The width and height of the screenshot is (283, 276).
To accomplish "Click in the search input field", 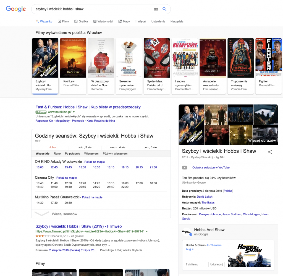I will pos(93,9).
